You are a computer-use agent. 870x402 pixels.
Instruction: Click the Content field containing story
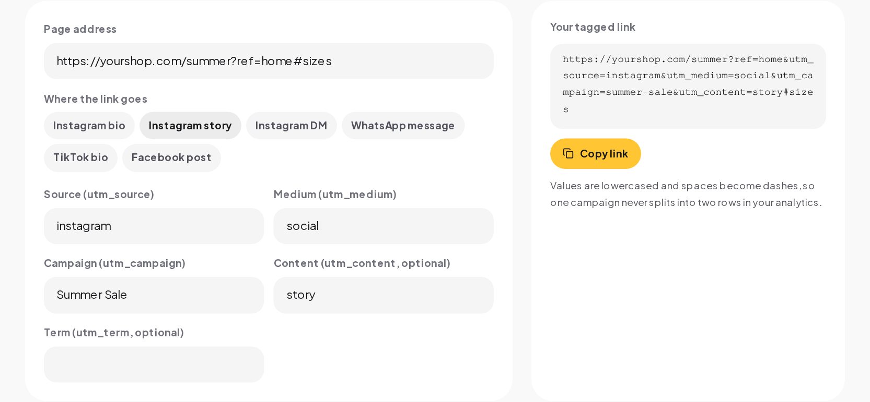[x=384, y=295]
